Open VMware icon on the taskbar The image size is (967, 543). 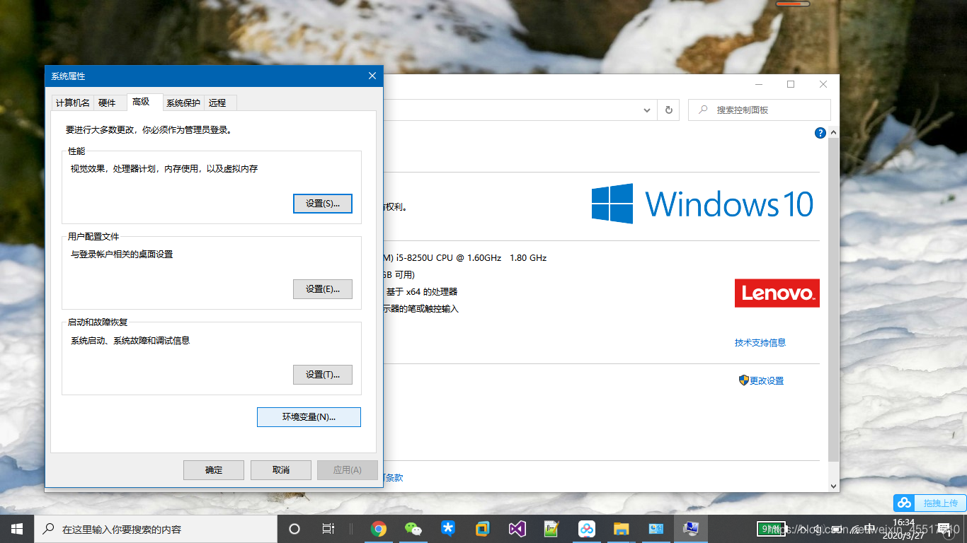pos(482,529)
